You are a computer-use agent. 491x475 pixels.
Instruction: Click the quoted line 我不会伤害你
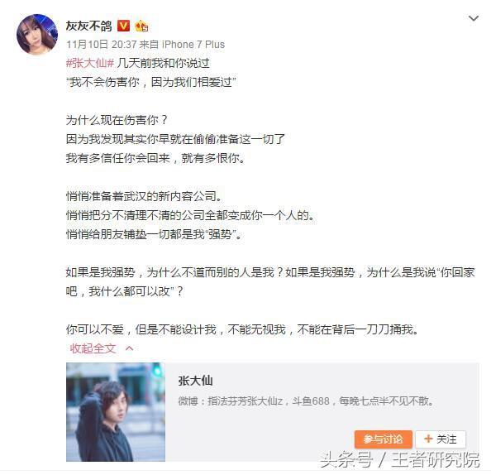coord(151,83)
